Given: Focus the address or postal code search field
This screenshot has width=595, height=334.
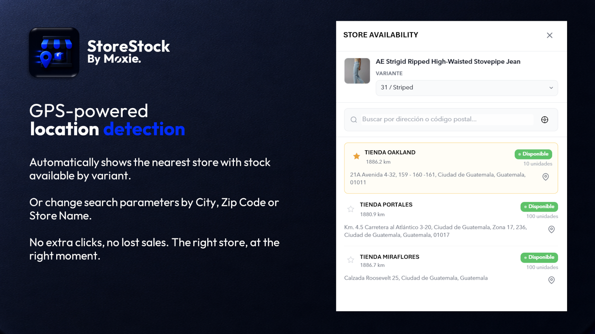Looking at the screenshot, I should pos(447,119).
